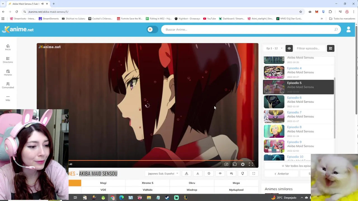Click the episode list scrollbar
The height and width of the screenshot is (201, 358).
(334, 108)
